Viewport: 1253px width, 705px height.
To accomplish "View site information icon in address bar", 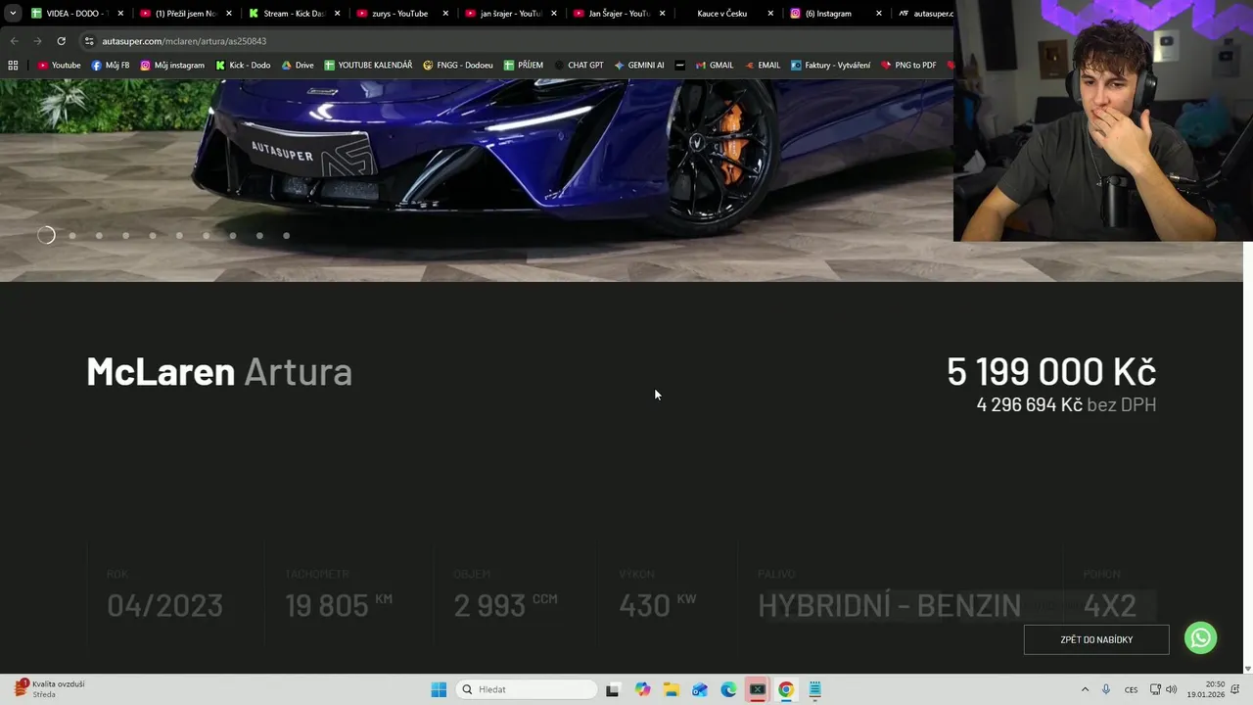I will [89, 41].
